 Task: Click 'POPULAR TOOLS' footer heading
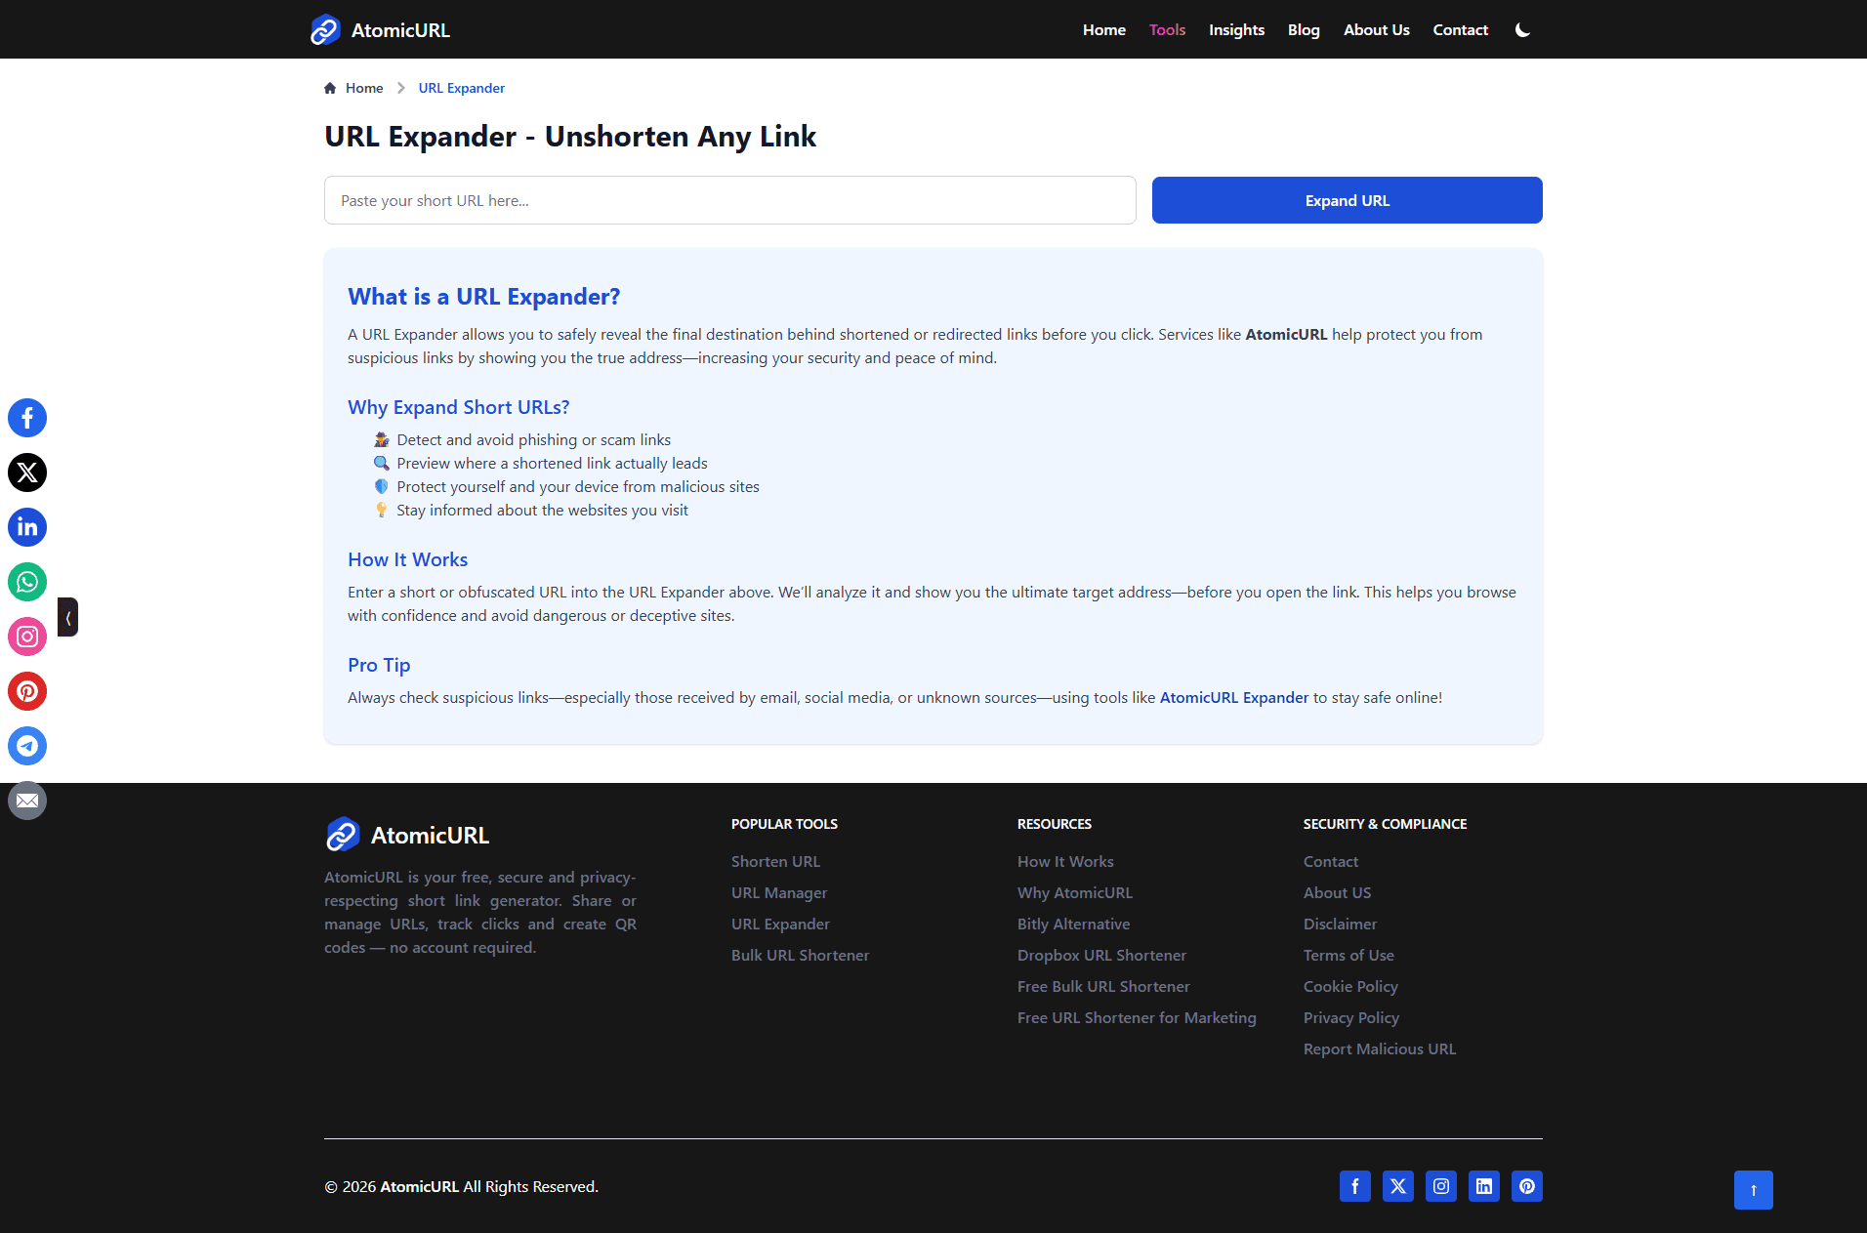[x=784, y=824]
